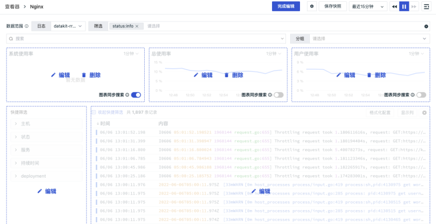Click the 保存快照 button
Screen dimensions: 436x224
[x=333, y=6]
